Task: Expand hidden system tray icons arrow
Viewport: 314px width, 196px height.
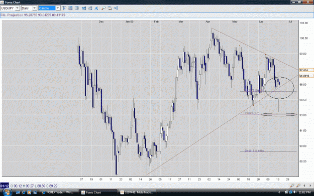Action: [279, 192]
